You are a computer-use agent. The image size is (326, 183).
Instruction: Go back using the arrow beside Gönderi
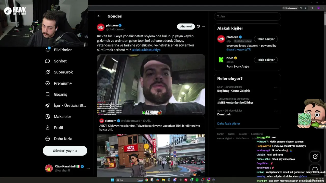(x=99, y=16)
